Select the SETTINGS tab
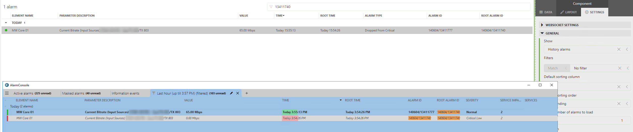Image resolution: width=633 pixels, height=132 pixels. tap(594, 12)
